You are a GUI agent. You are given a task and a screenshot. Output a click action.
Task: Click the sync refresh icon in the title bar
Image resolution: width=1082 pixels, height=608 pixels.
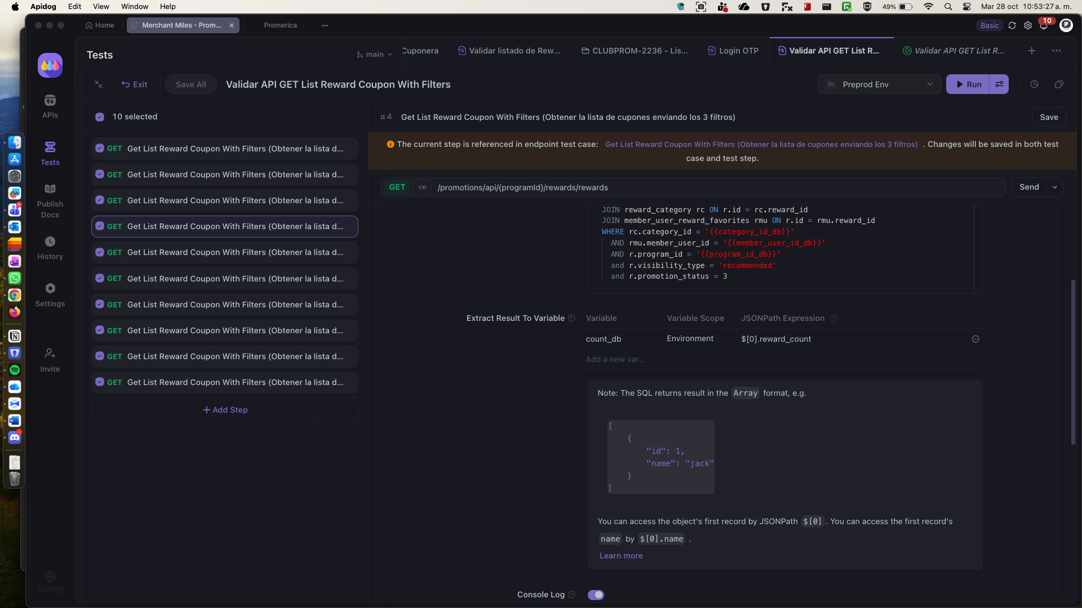pos(1012,25)
